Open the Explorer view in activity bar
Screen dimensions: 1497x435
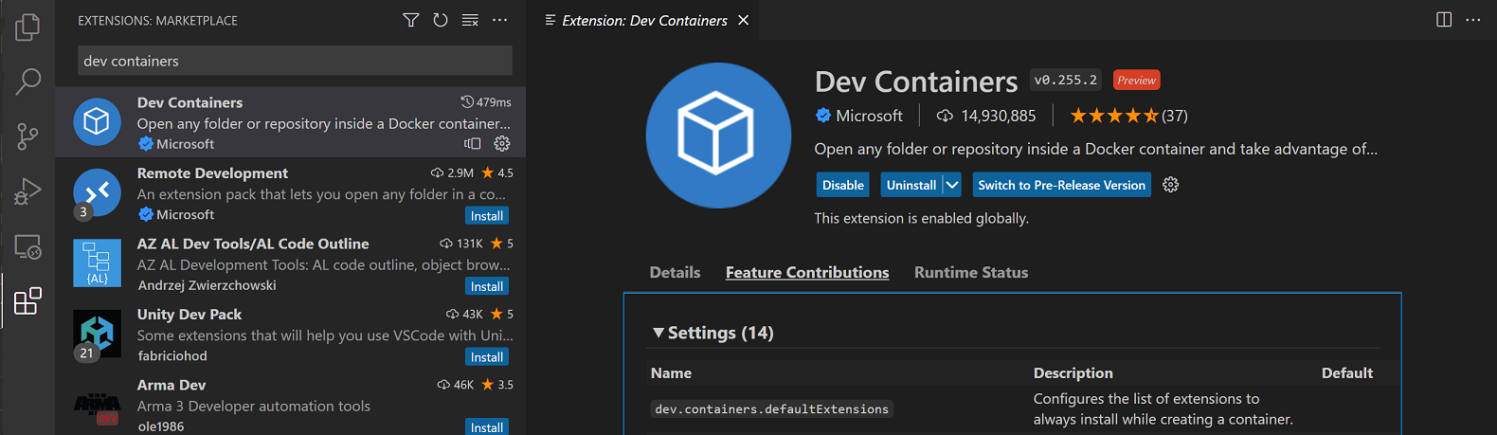pyautogui.click(x=27, y=27)
